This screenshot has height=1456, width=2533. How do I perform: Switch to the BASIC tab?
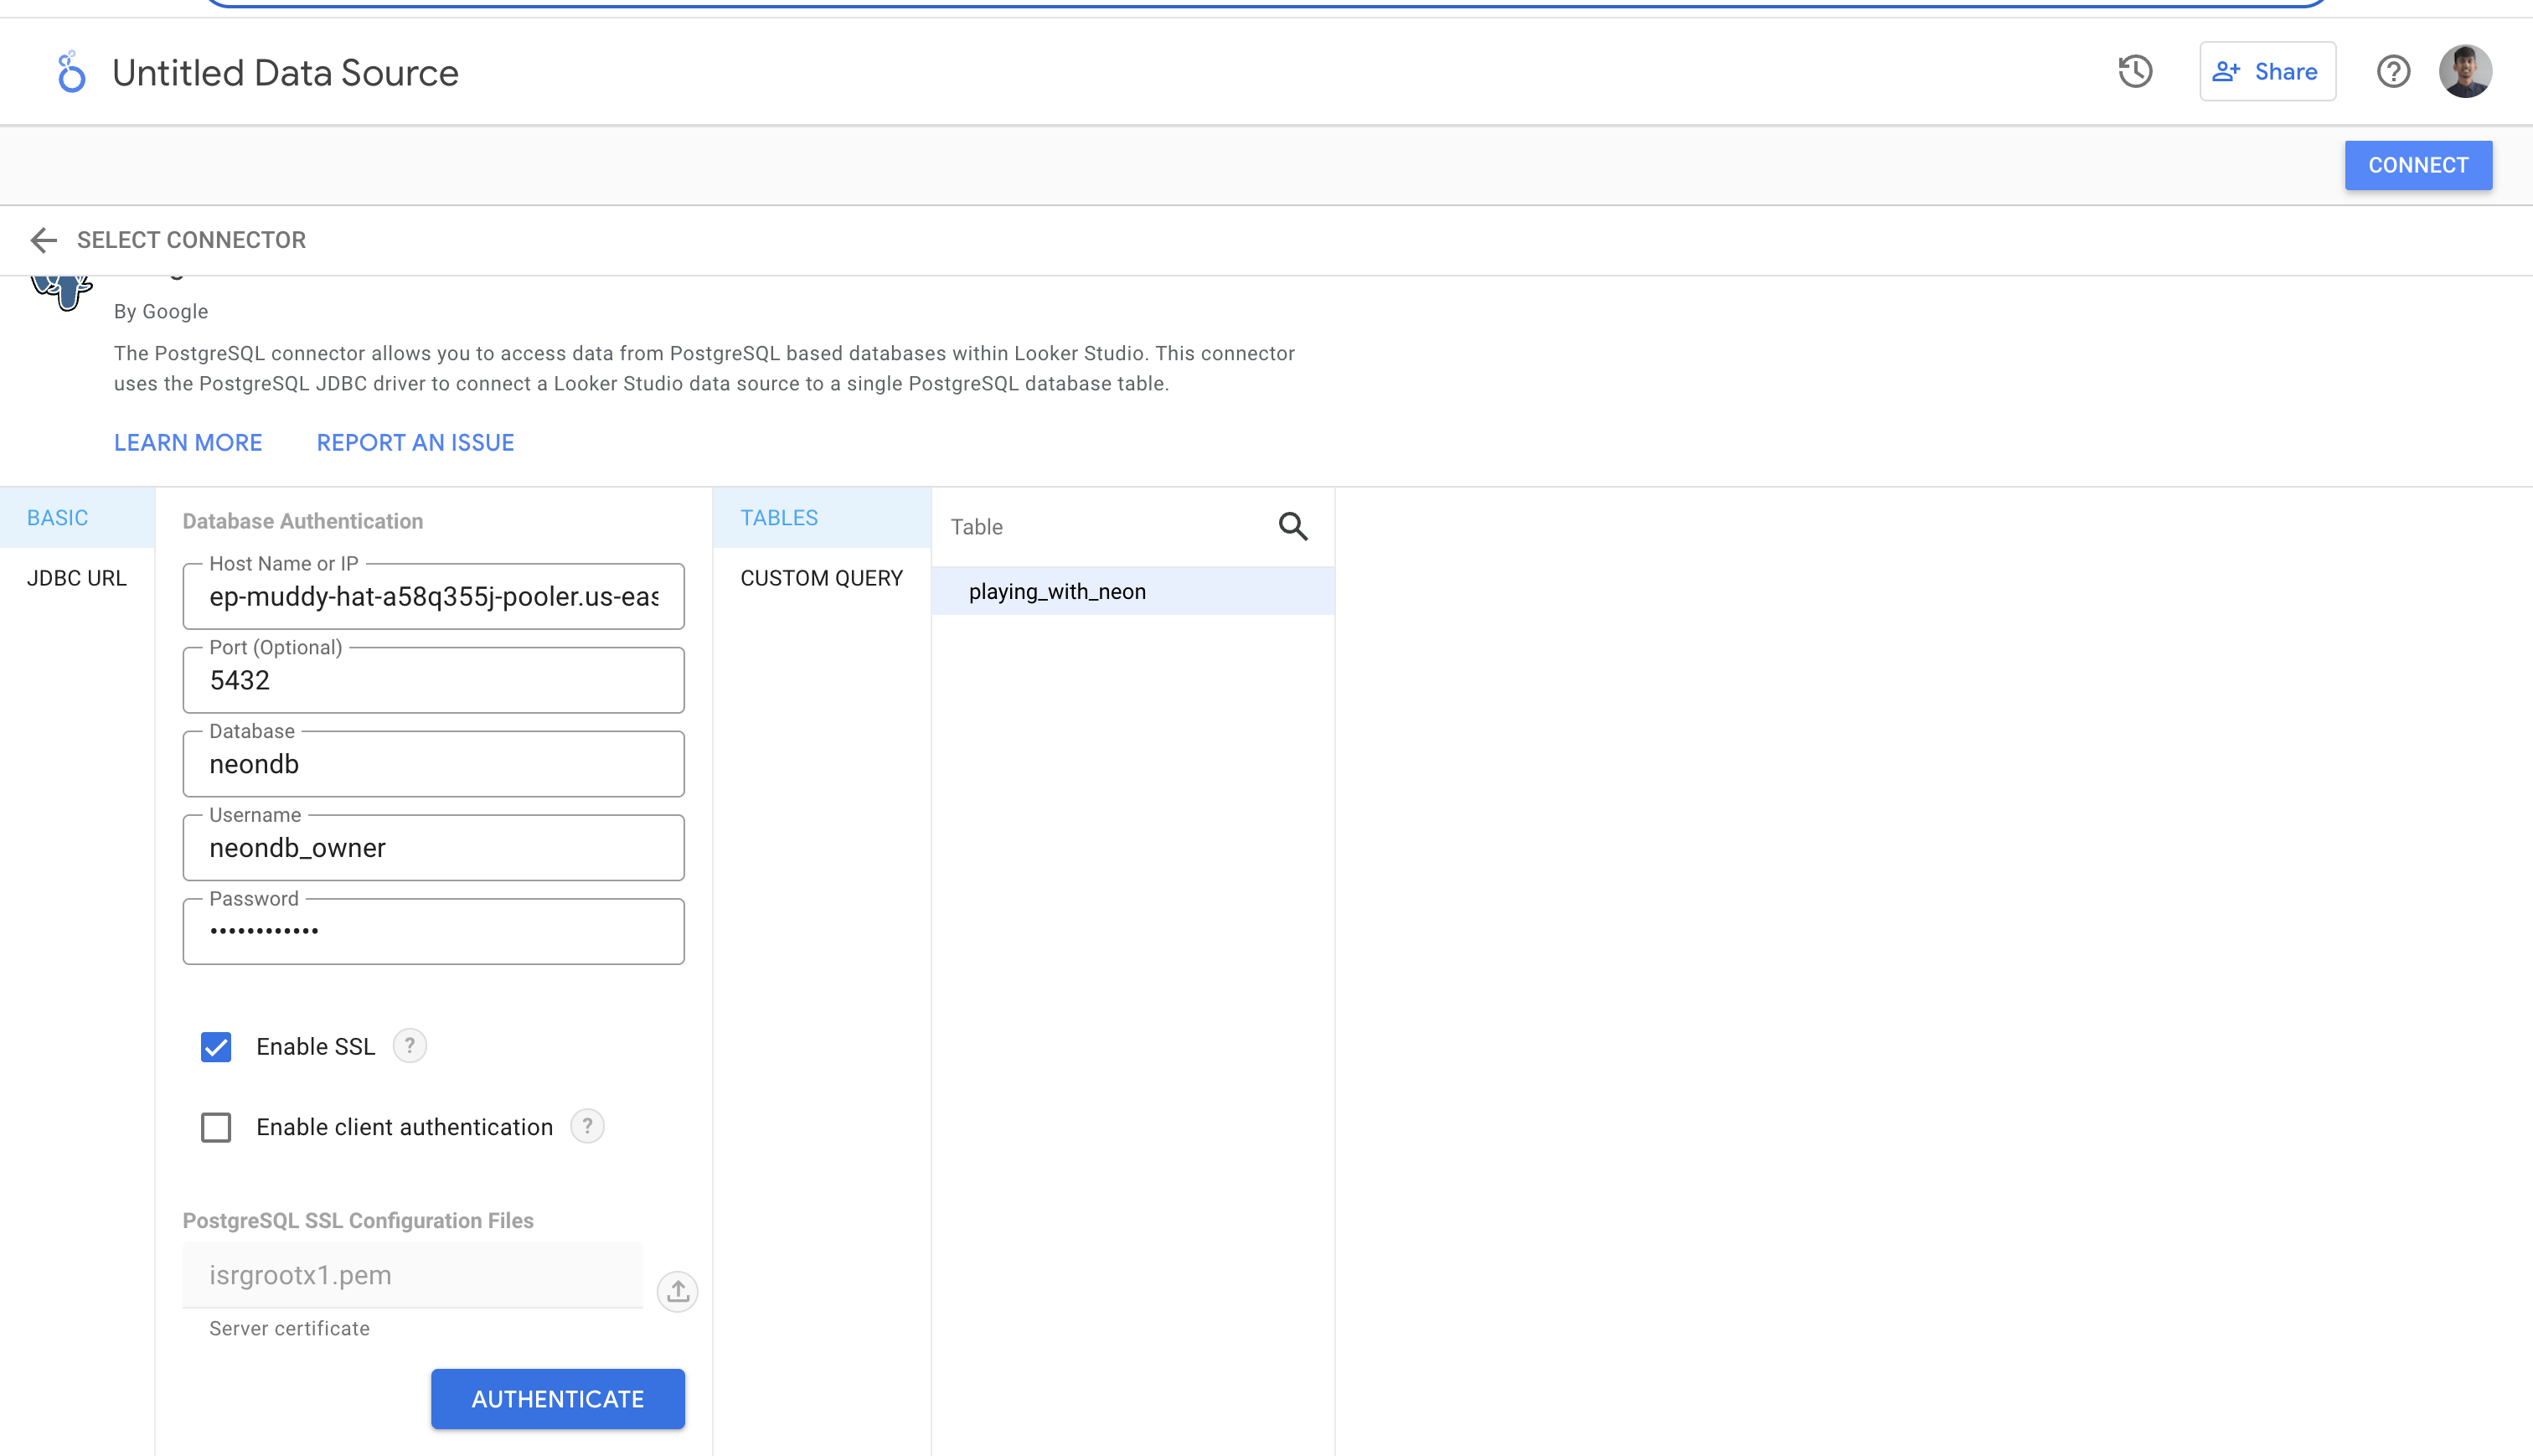tap(77, 518)
